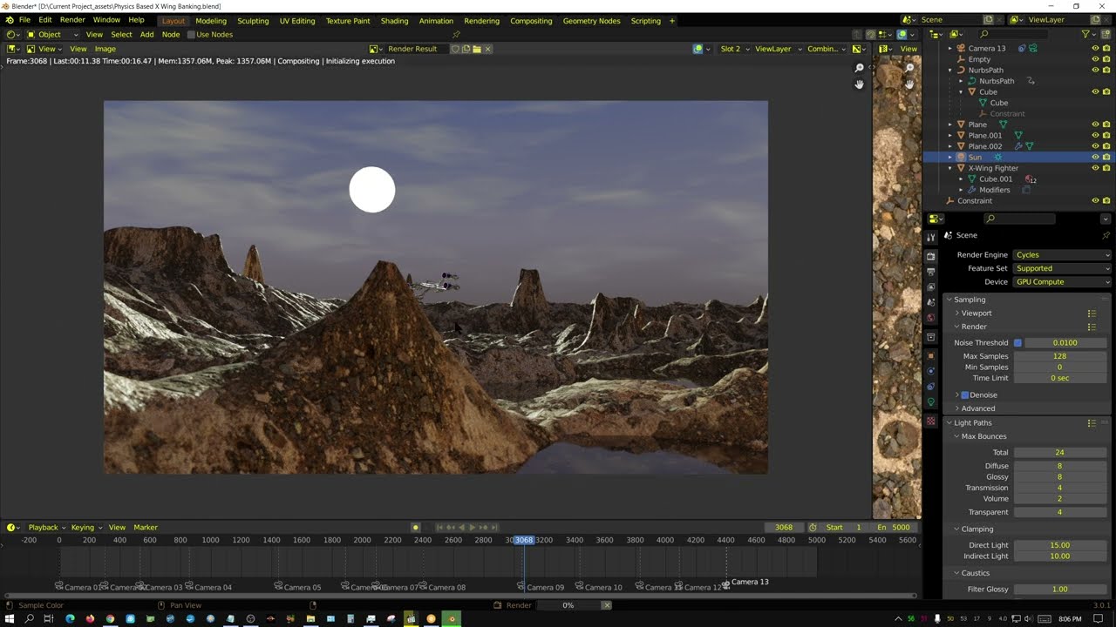The width and height of the screenshot is (1116, 627).
Task: Hide Camera 13 with its eye icon
Action: (x=1095, y=48)
